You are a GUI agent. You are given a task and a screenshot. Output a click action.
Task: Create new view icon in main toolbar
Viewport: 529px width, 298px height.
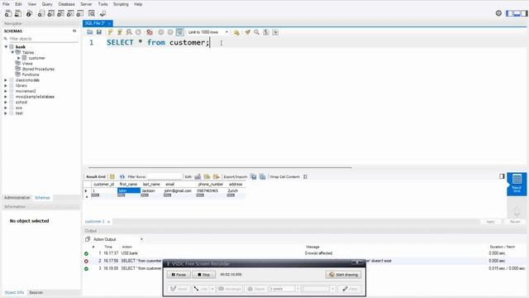click(x=60, y=13)
